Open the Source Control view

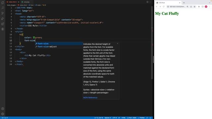point(3,13)
